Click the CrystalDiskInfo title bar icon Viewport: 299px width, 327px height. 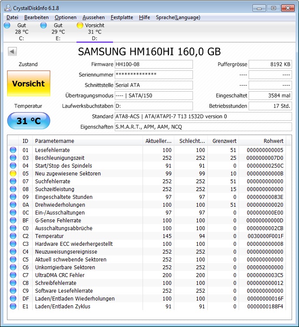coord(8,8)
